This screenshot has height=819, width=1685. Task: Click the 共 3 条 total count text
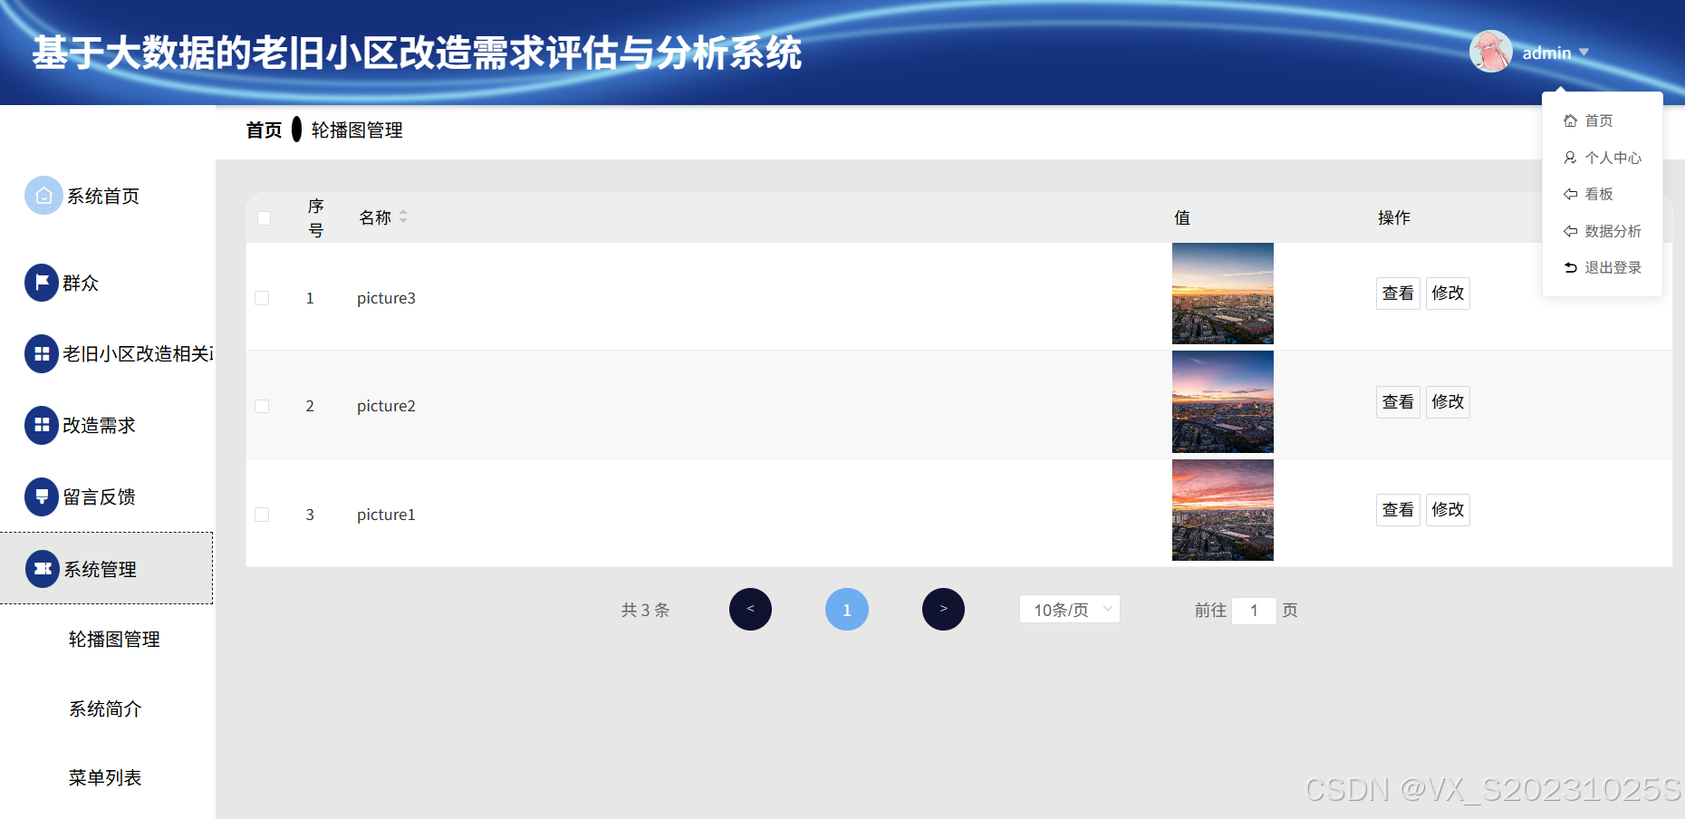pos(645,611)
